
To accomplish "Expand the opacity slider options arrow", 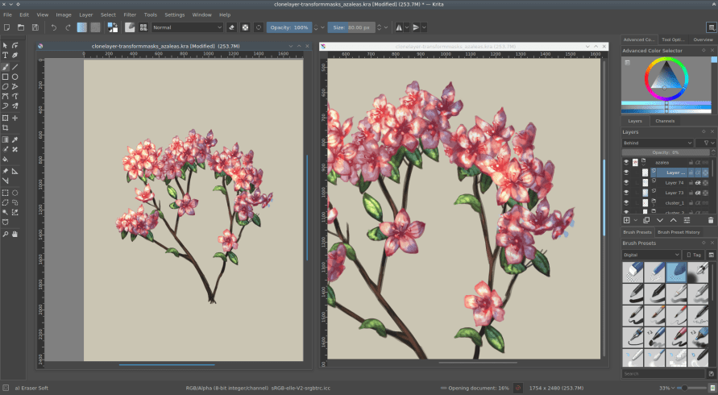I will (323, 27).
